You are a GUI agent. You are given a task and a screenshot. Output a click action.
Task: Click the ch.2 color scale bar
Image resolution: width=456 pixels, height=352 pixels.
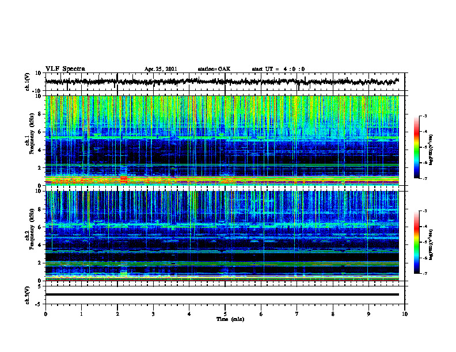point(416,242)
